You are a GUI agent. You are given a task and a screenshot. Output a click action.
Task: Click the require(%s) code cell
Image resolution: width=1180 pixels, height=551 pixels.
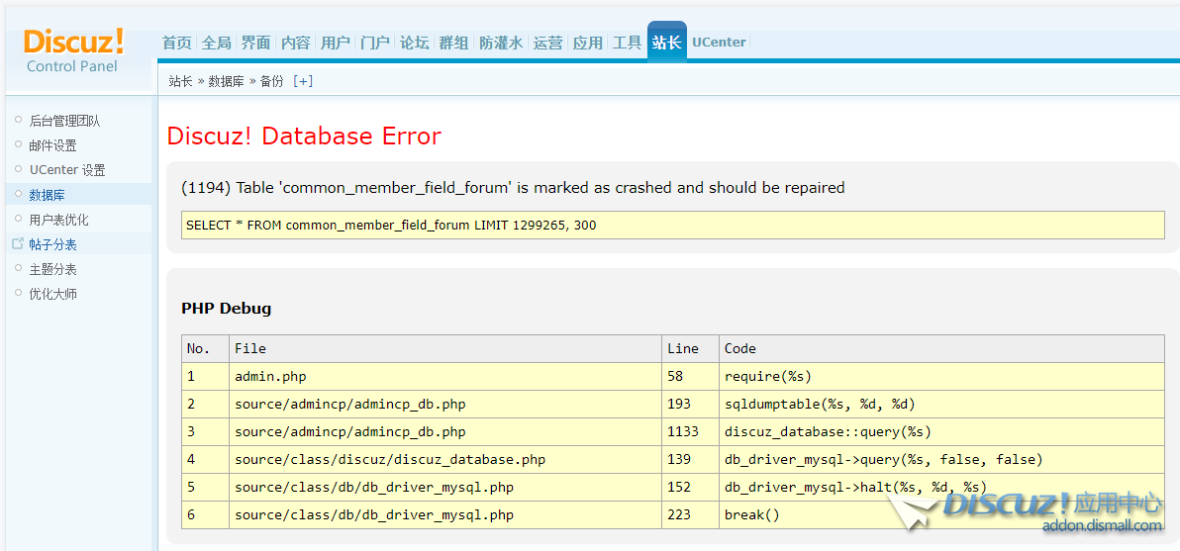tap(941, 376)
